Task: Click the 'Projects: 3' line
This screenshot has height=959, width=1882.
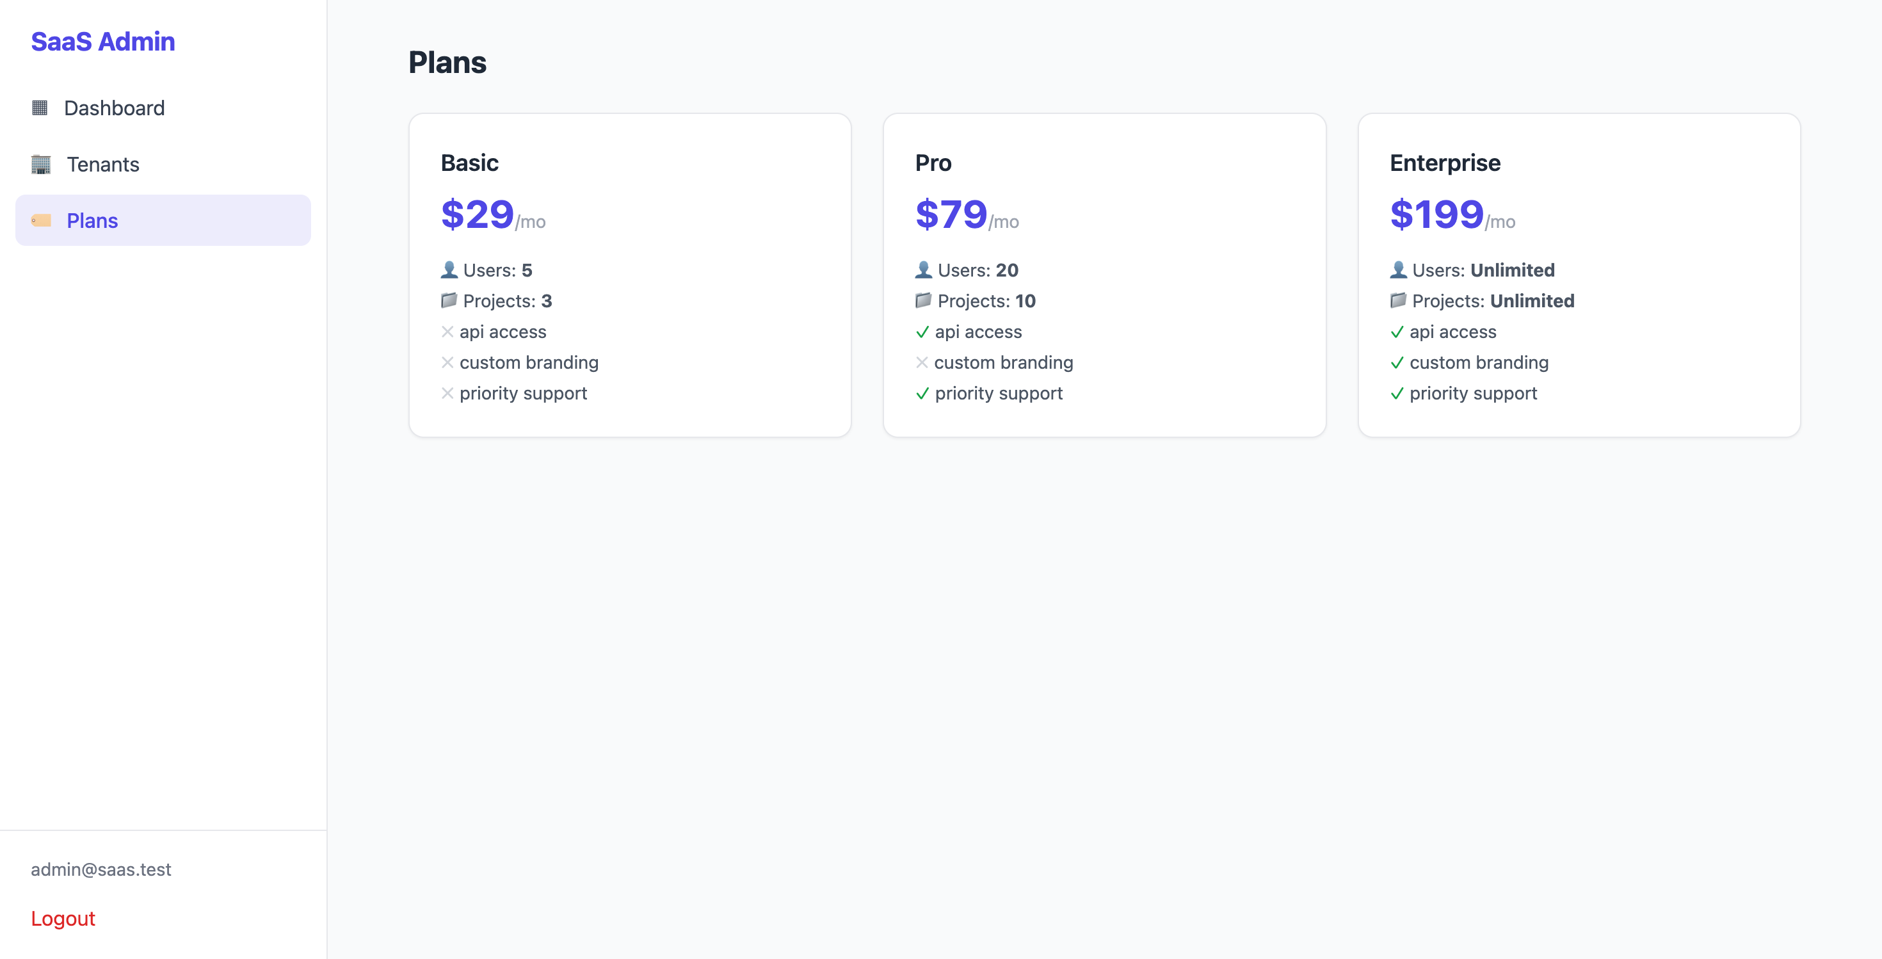Action: (497, 301)
